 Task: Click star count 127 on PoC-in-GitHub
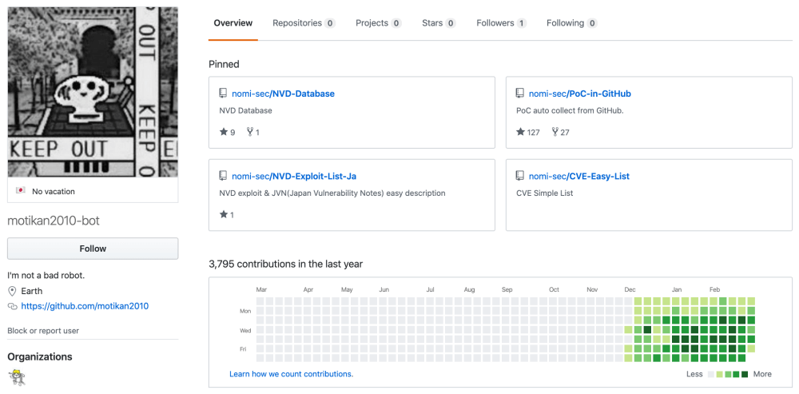pyautogui.click(x=534, y=133)
